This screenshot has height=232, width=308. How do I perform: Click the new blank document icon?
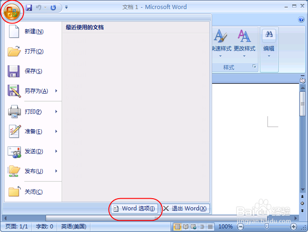click(x=14, y=32)
